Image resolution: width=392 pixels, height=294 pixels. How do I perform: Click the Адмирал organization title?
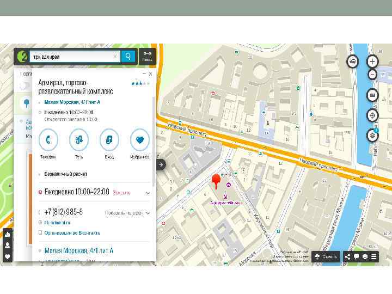[76, 87]
